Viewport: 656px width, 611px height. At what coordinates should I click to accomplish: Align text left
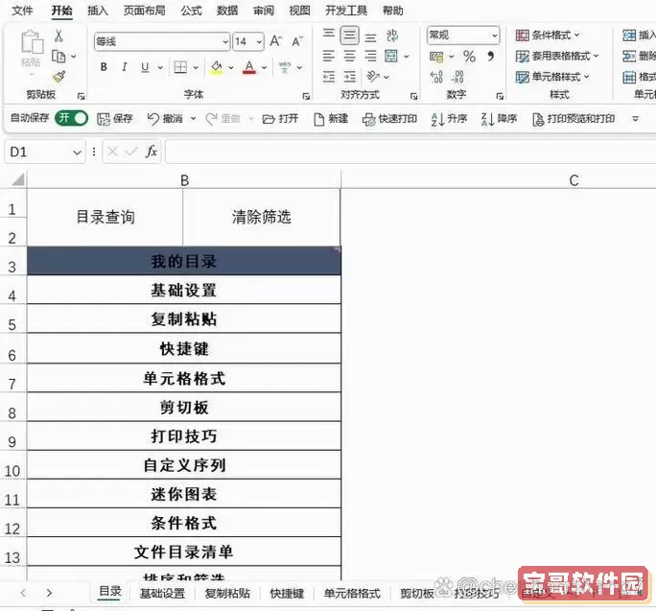pyautogui.click(x=329, y=56)
